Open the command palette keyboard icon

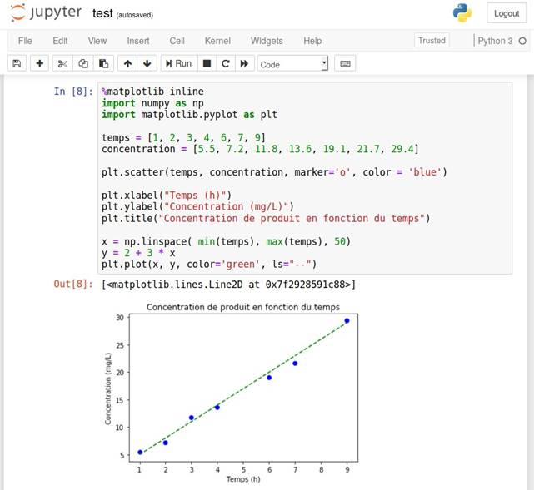coord(346,63)
